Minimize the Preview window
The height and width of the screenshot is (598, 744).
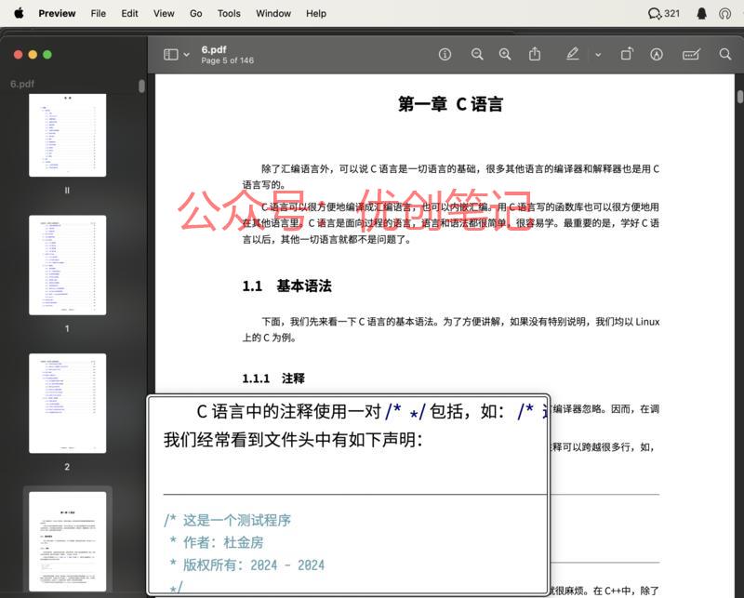coord(33,55)
